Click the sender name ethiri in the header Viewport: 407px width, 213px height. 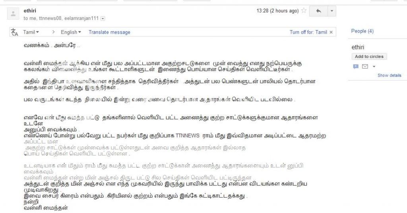(30, 11)
